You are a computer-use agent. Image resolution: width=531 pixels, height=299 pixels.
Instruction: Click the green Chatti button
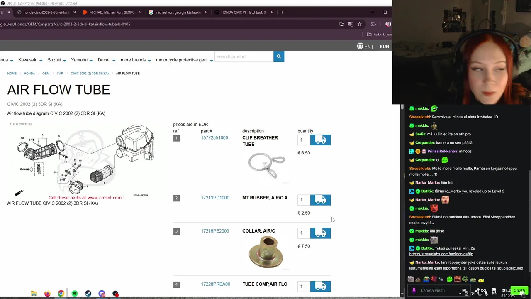click(519, 290)
